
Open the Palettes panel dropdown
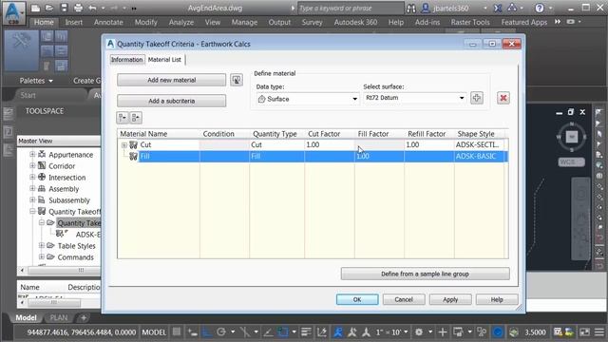pyautogui.click(x=36, y=81)
